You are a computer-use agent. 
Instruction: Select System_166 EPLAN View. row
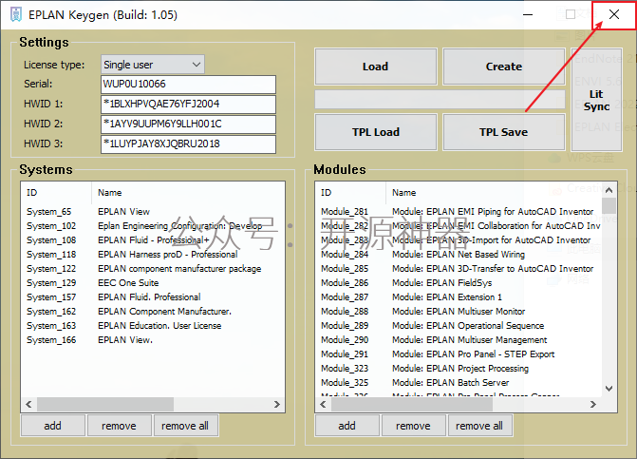[153, 339]
